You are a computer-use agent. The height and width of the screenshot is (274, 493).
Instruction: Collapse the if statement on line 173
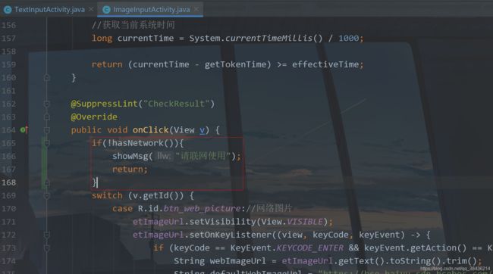(47, 248)
